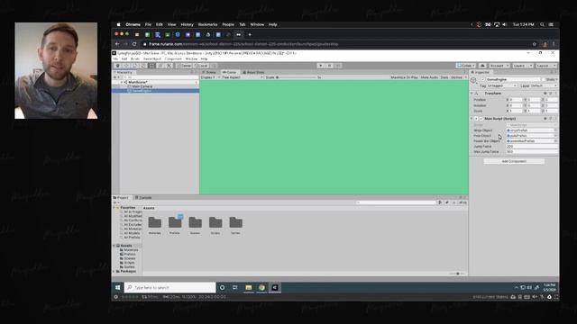This screenshot has width=577, height=324.
Task: Open the Ninja Object picker circle
Action: click(555, 130)
